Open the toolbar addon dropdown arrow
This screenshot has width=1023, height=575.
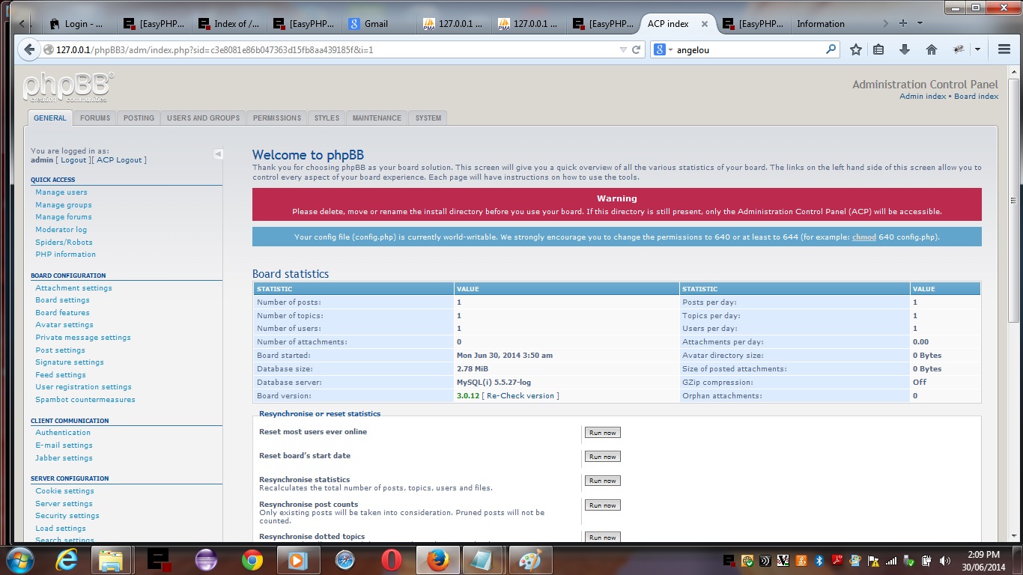[977, 49]
